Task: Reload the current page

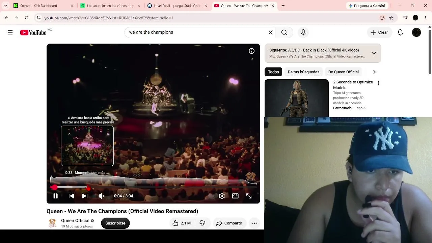Action: coord(27,18)
